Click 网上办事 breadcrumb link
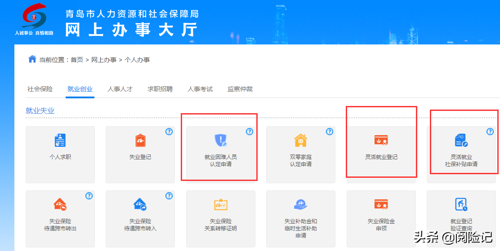This screenshot has width=500, height=251. tap(103, 60)
